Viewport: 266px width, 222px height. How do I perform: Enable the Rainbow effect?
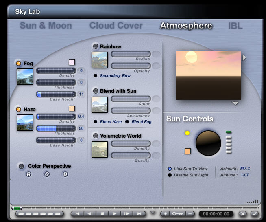tap(96, 46)
